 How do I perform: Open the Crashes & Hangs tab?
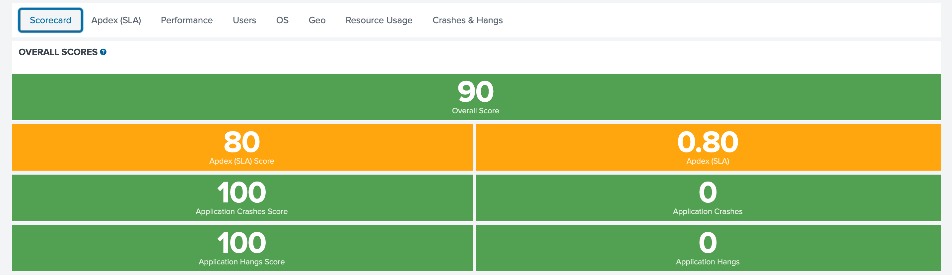point(467,20)
